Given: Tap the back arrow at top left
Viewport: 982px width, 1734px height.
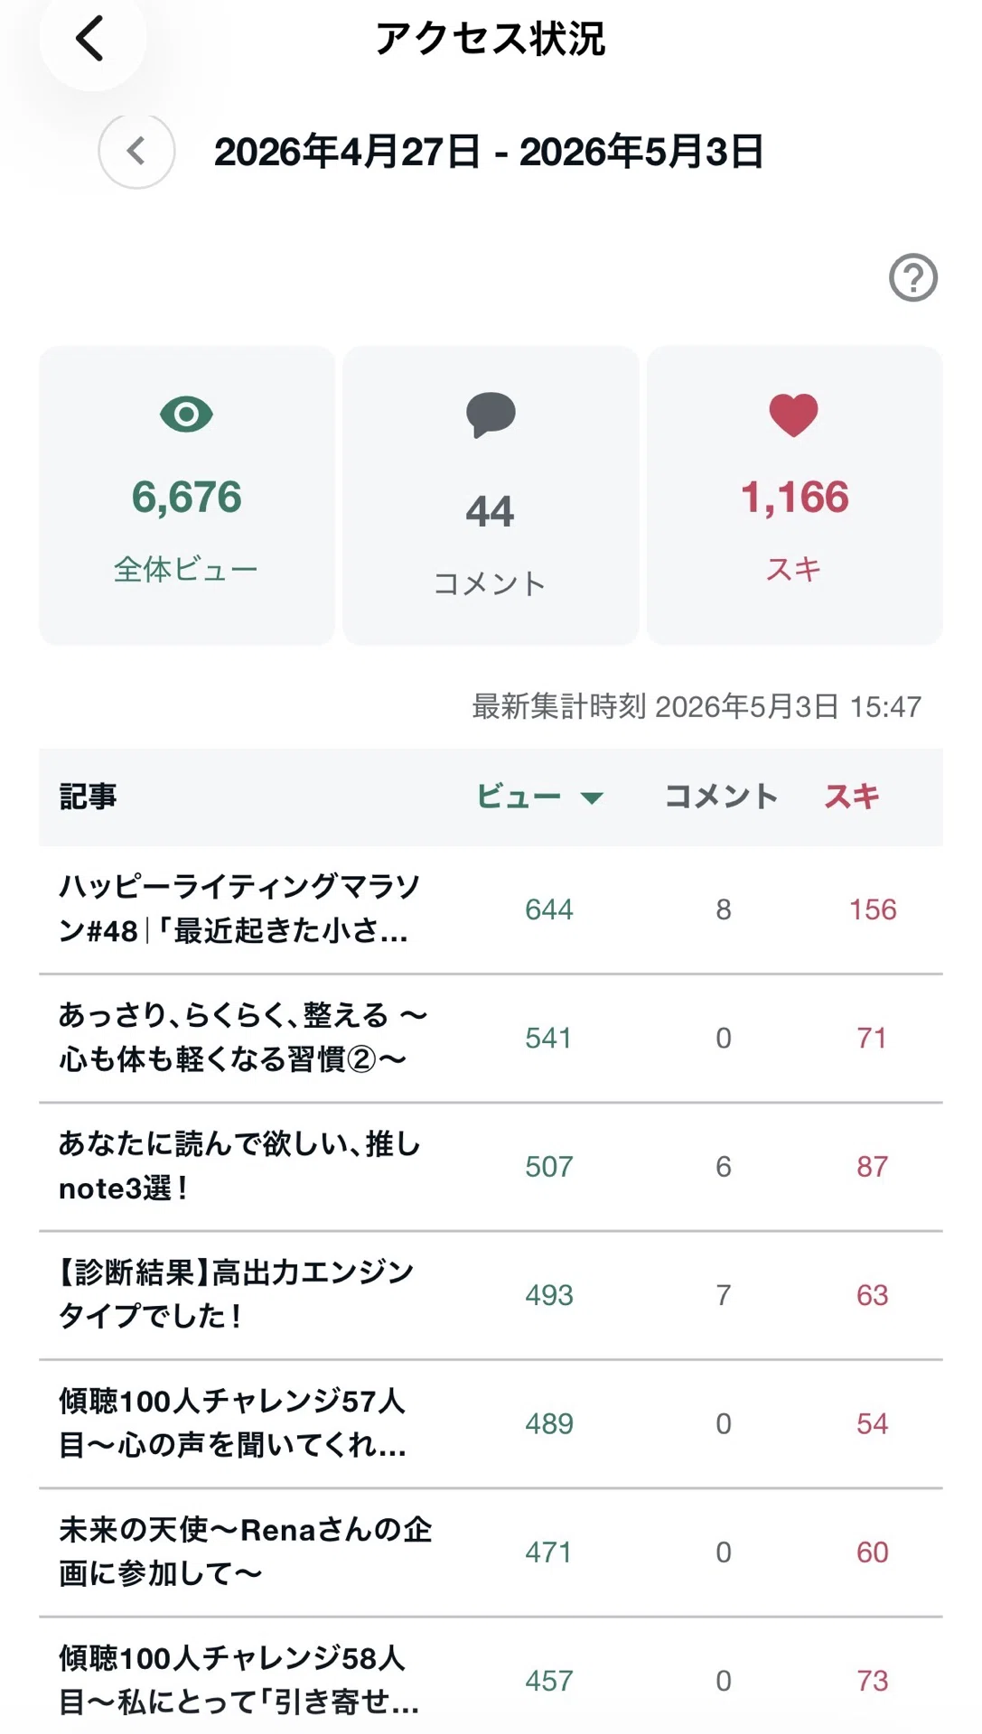Looking at the screenshot, I should coord(90,39).
